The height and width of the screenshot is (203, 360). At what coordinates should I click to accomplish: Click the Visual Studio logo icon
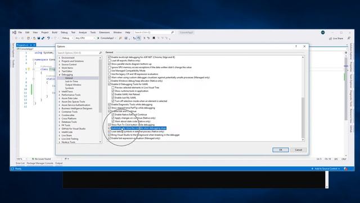14,33
